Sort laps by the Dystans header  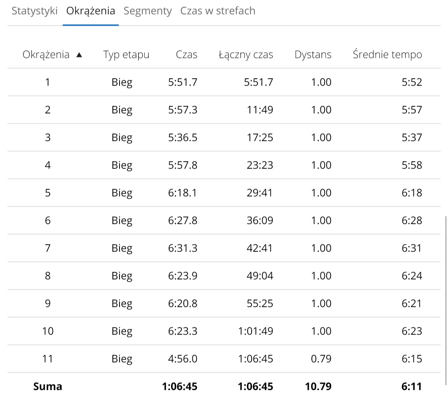(x=313, y=55)
